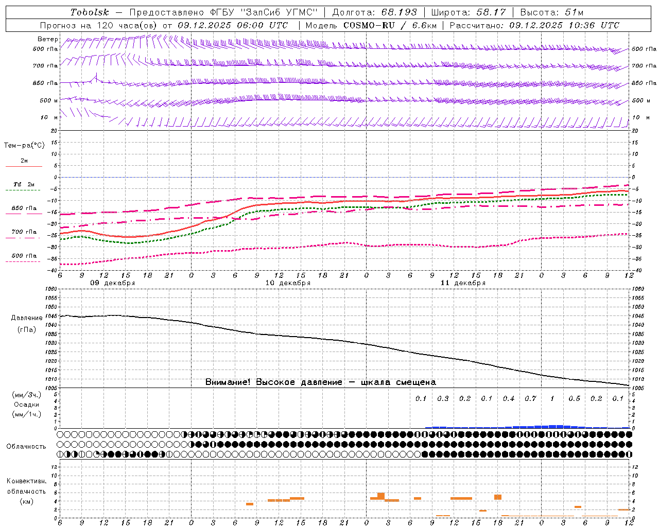Image resolution: width=659 pixels, height=527 pixels.
Task: Click the "Td 2м" dew point legend label
Action: [x=24, y=184]
